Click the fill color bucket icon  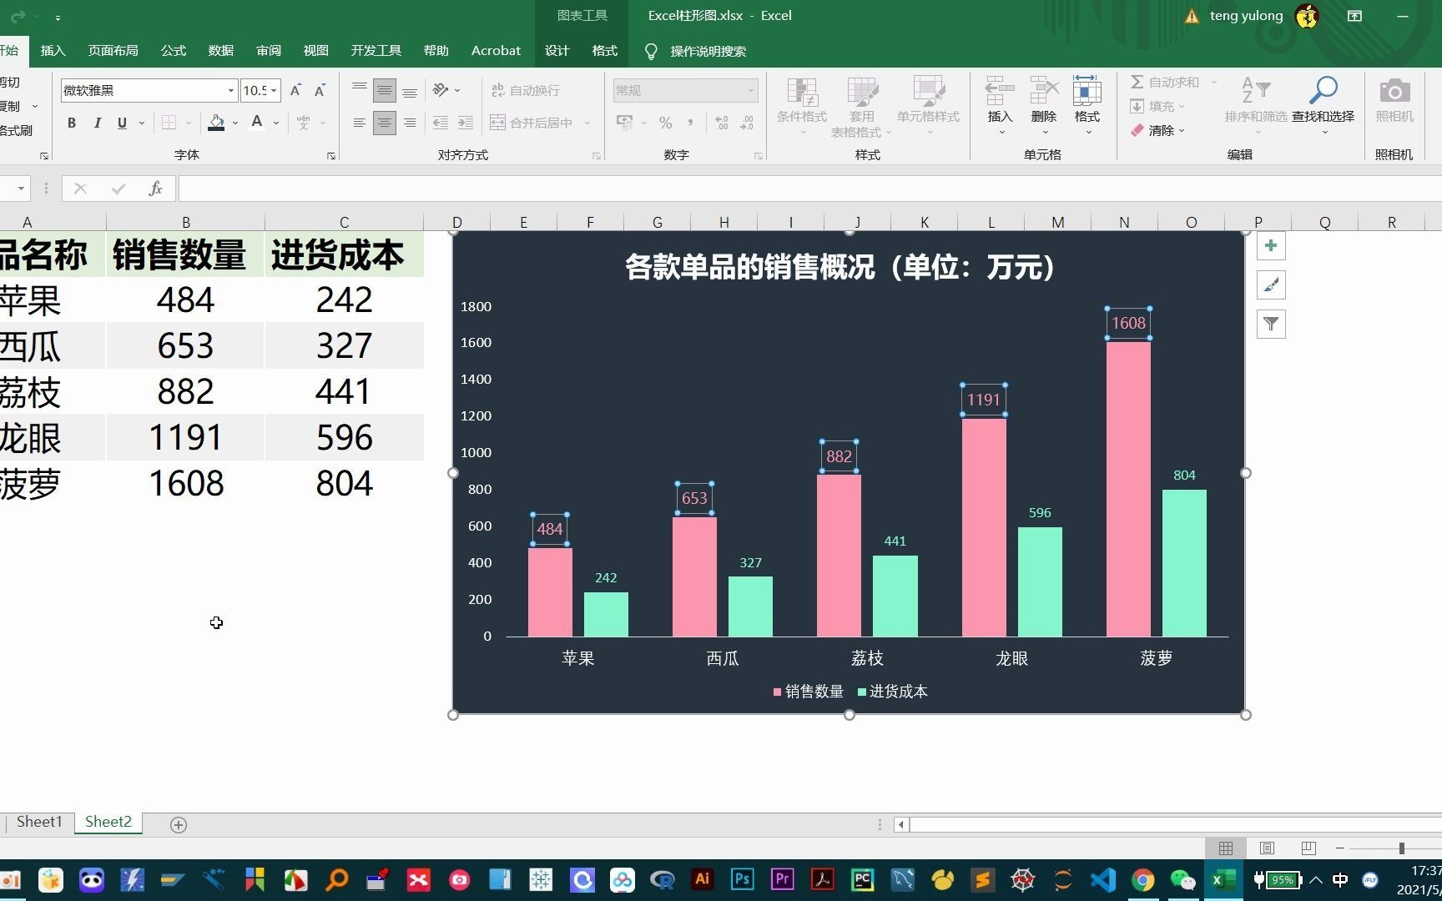point(216,123)
